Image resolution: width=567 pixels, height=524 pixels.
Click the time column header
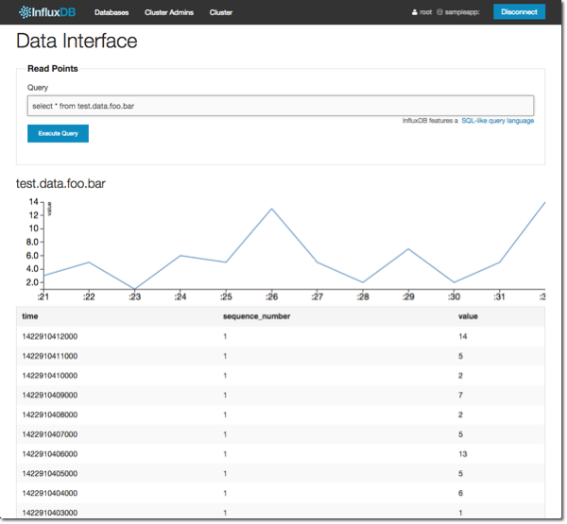(30, 316)
